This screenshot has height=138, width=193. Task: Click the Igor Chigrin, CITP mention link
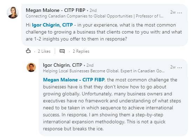tap(52, 25)
